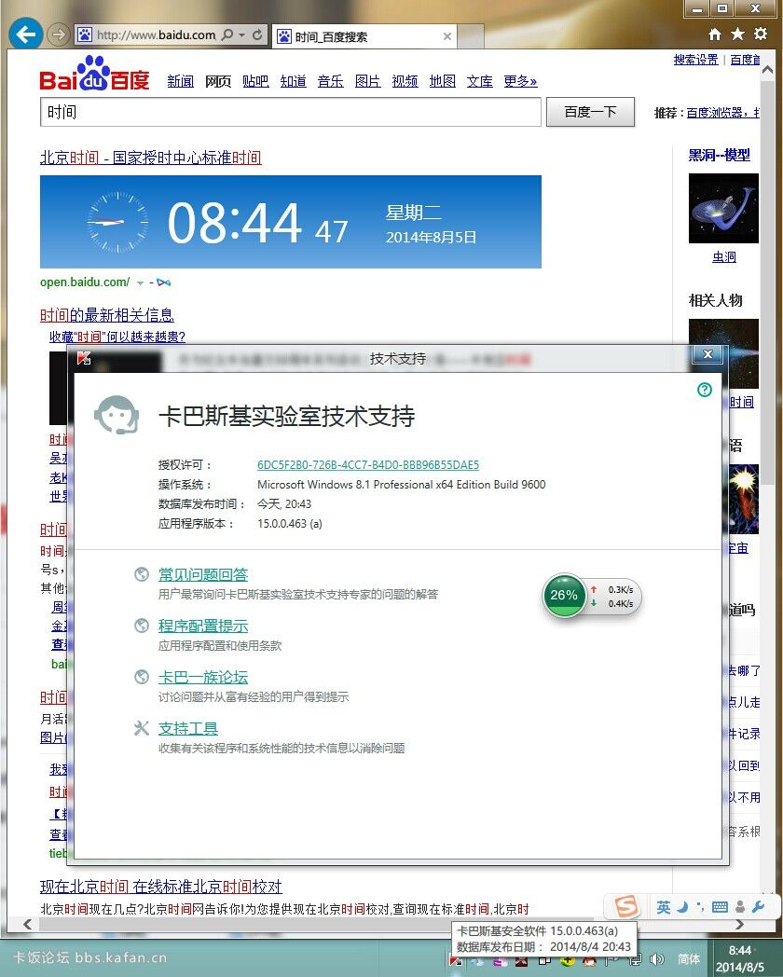783x977 pixels.
Task: Open the 黑洞--模型 sidebar link
Action: click(x=720, y=155)
